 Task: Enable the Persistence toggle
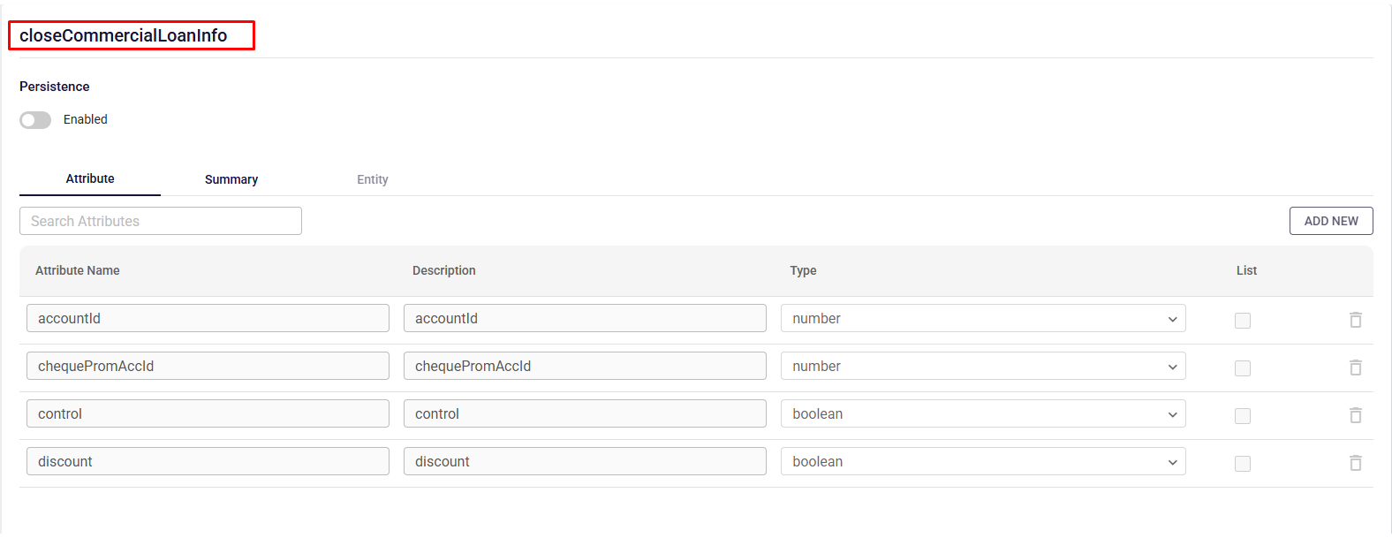(x=35, y=120)
